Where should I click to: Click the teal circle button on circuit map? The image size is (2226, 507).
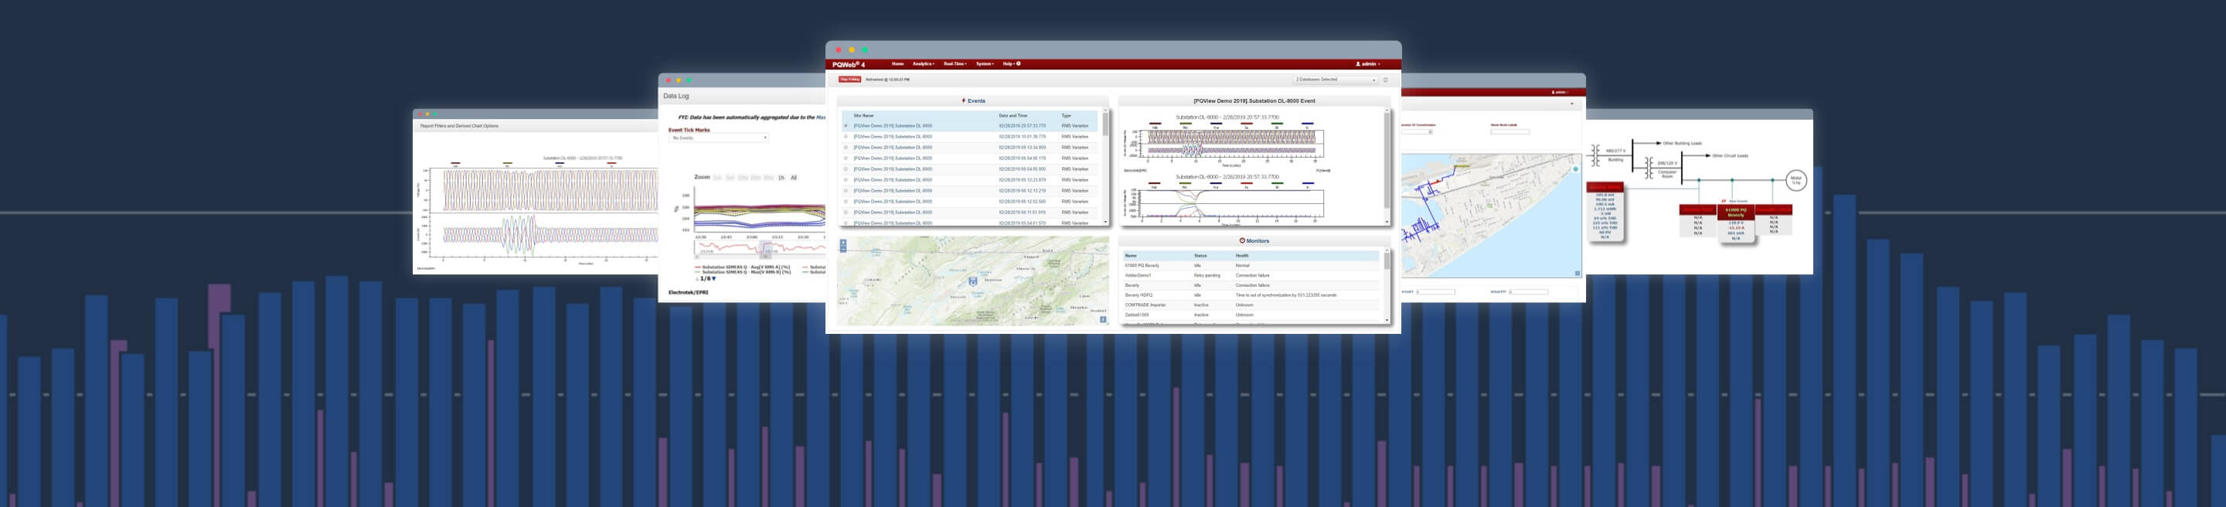coord(1575,169)
